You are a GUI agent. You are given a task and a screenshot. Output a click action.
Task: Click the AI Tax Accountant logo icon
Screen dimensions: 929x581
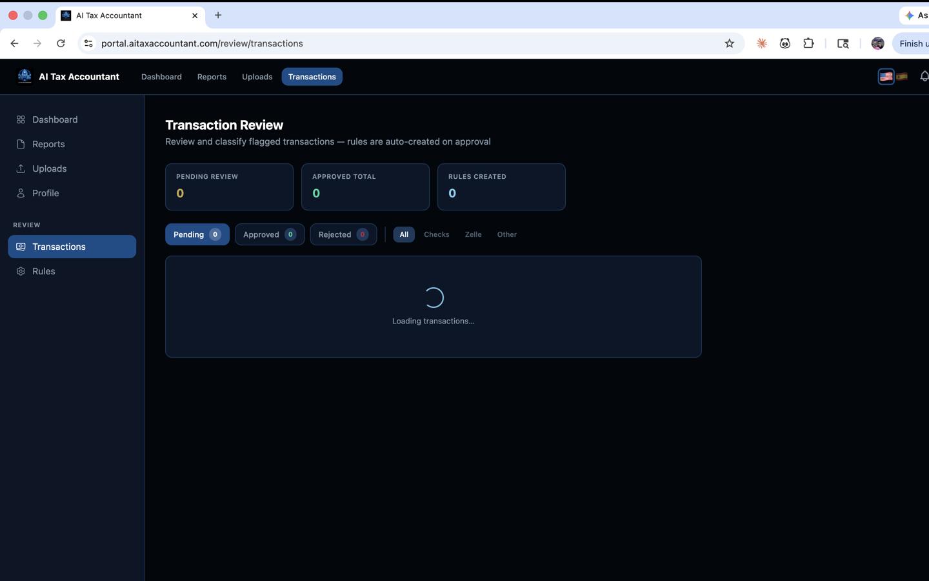pyautogui.click(x=25, y=76)
